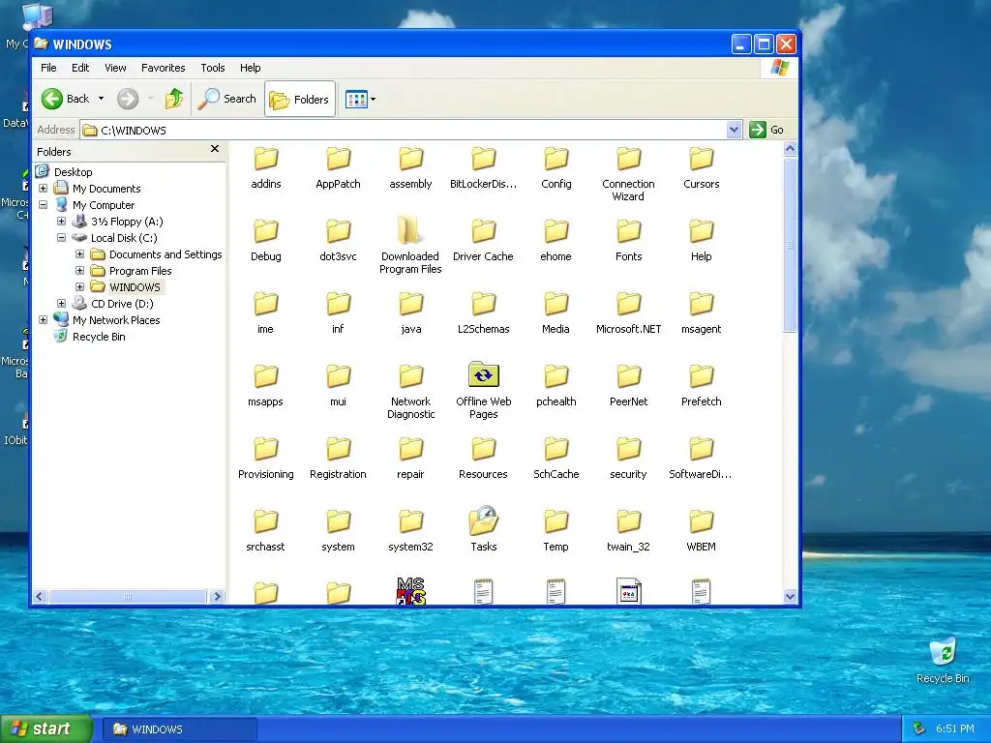Select the system32 folder
The image size is (991, 743).
pos(410,531)
